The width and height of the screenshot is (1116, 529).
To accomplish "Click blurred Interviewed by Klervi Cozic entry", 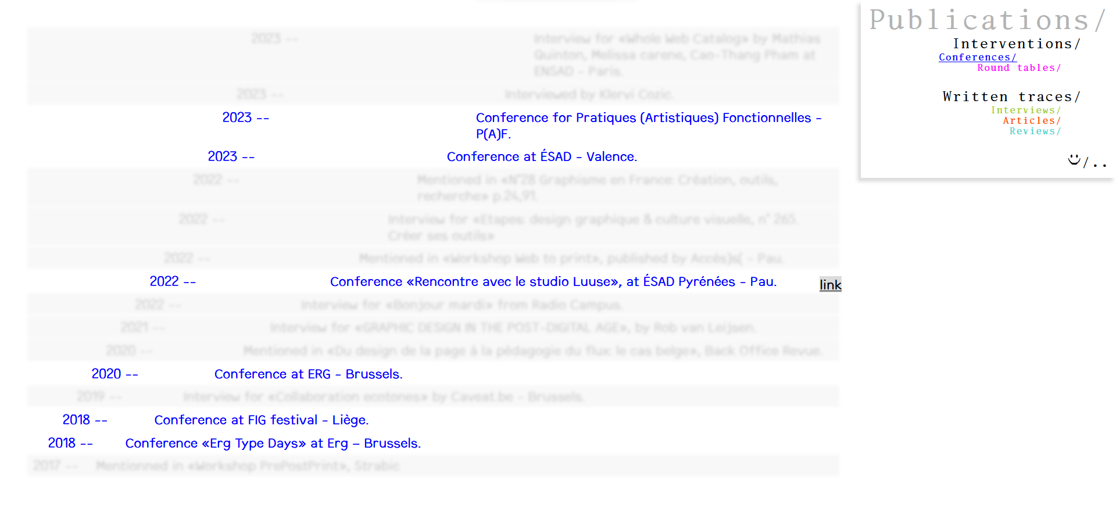I will coord(588,94).
